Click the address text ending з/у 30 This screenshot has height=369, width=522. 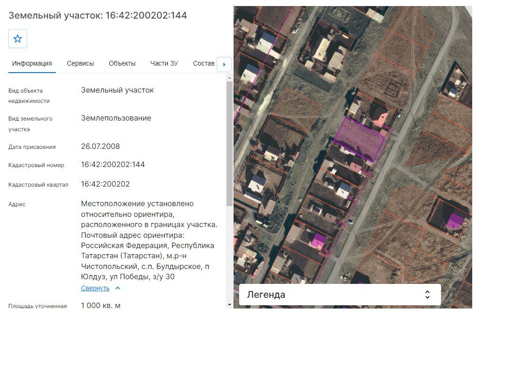149,240
